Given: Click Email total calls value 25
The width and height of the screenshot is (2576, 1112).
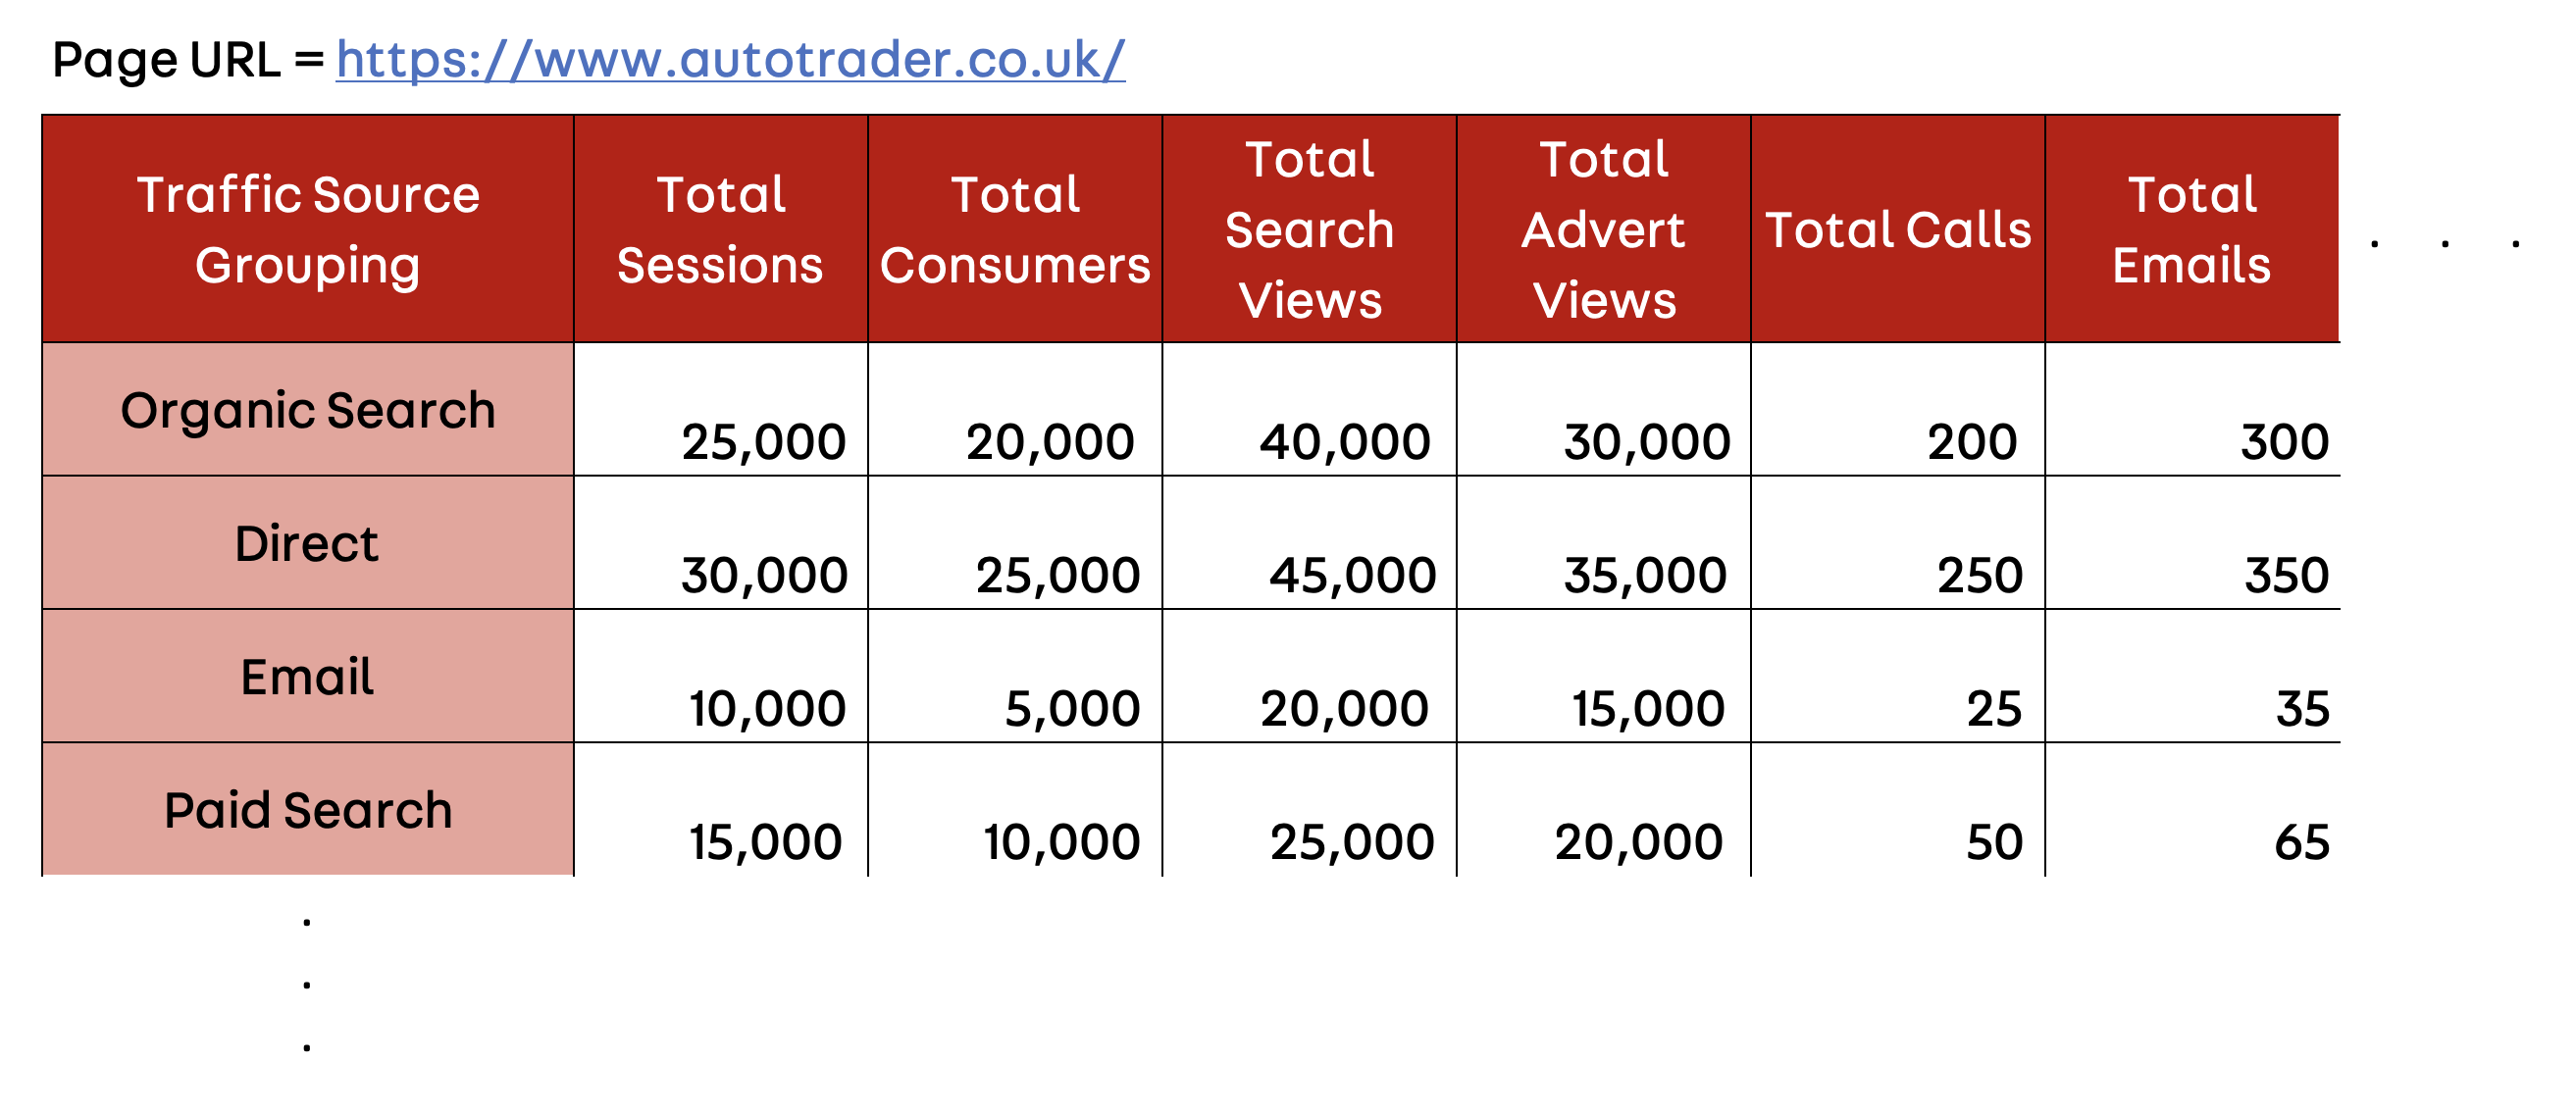Looking at the screenshot, I should pos(1994,708).
